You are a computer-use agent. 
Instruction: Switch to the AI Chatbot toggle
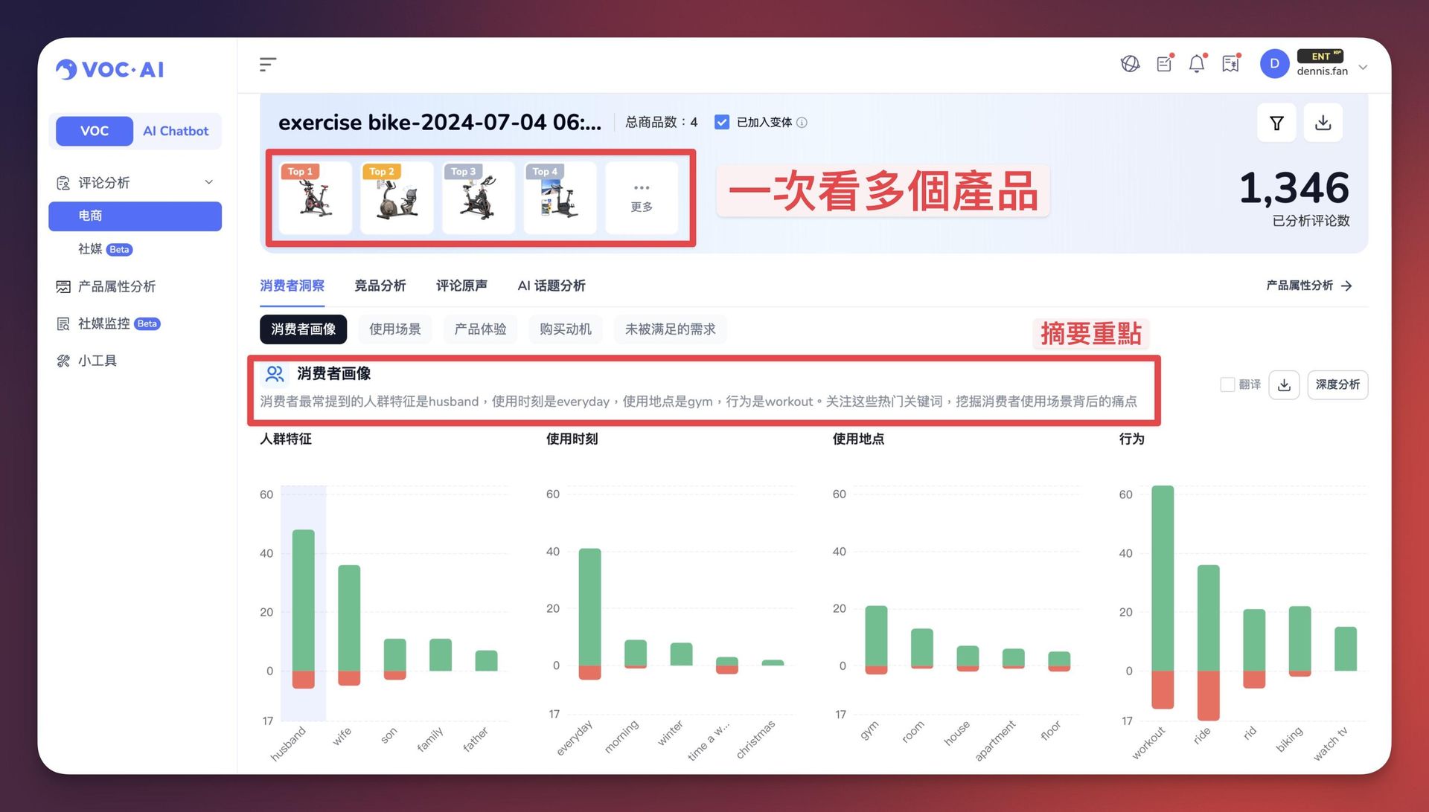point(176,131)
